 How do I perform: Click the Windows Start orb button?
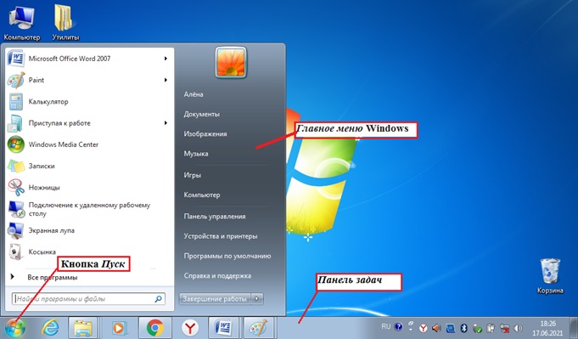pos(15,328)
